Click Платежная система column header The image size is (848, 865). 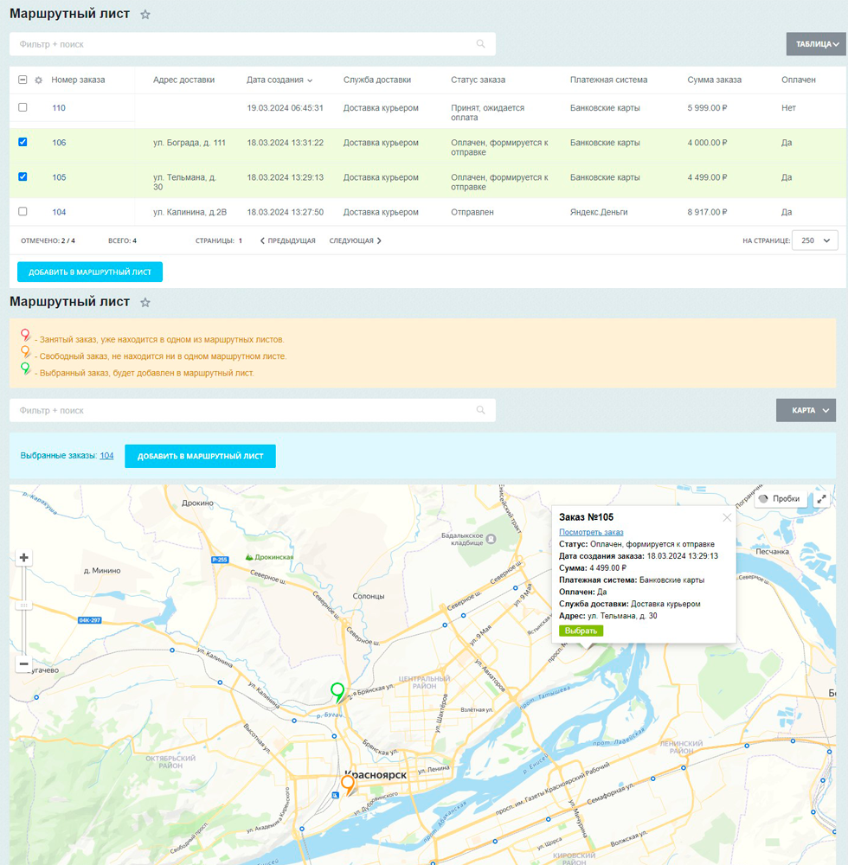click(x=608, y=80)
